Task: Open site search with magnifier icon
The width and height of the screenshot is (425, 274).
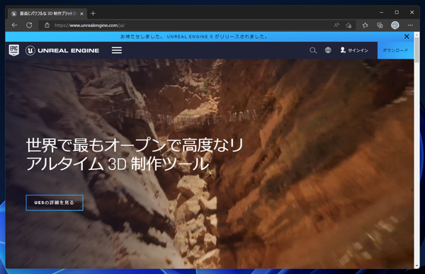Action: pyautogui.click(x=313, y=50)
